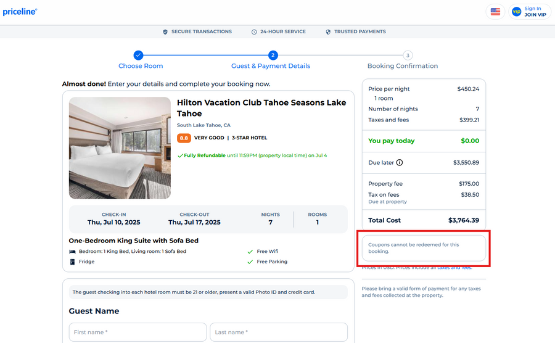
Task: Open the Hilton Vacation Club hotel title
Action: 261,108
